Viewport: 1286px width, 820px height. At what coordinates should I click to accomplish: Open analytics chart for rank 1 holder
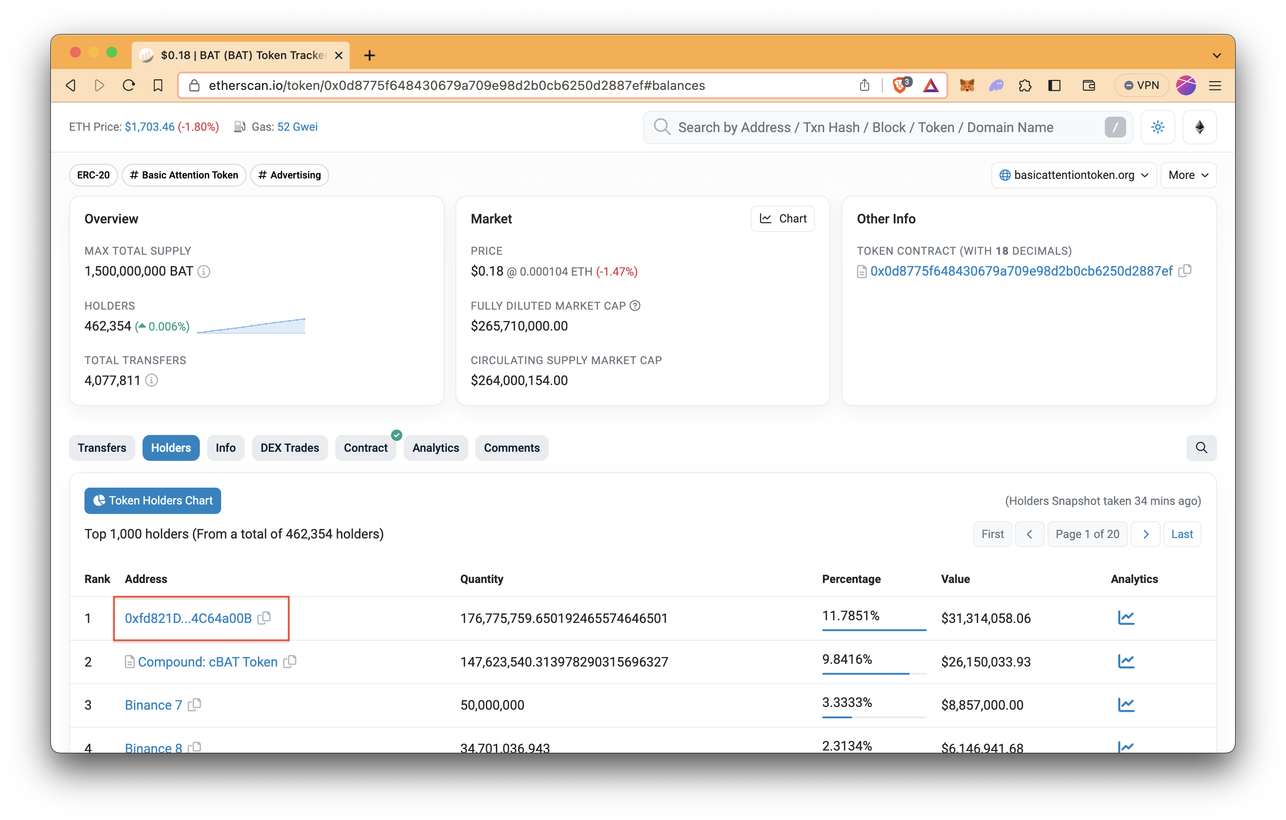coord(1126,618)
